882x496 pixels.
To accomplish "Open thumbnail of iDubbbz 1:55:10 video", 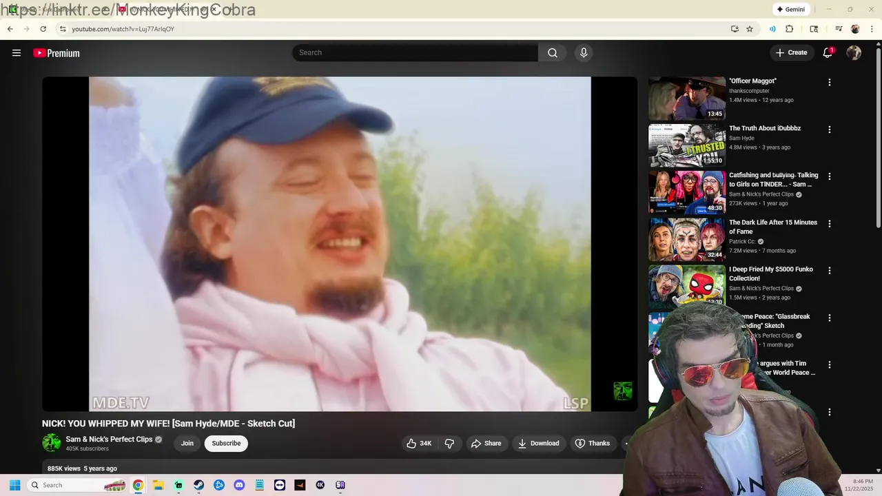I will coord(687,145).
